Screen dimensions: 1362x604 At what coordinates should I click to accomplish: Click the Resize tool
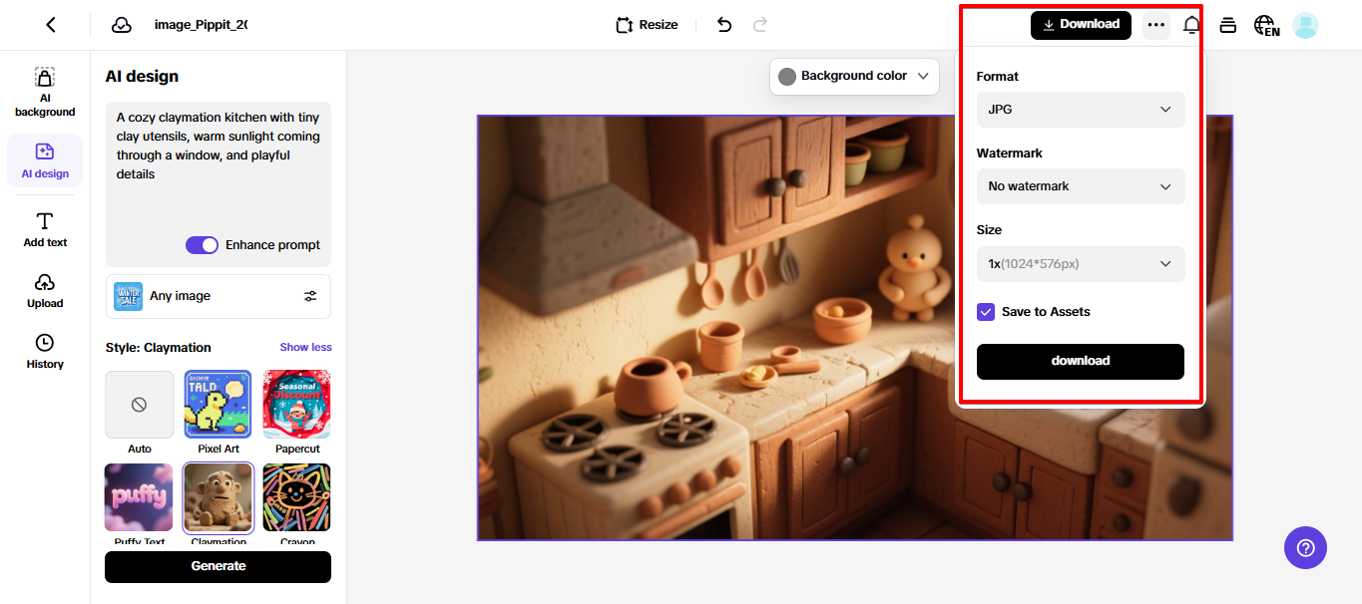(x=646, y=24)
